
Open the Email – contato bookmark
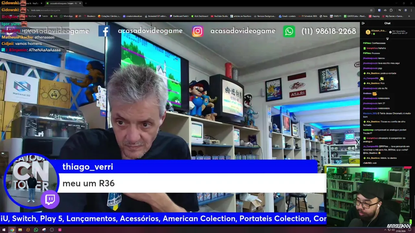coord(287,16)
